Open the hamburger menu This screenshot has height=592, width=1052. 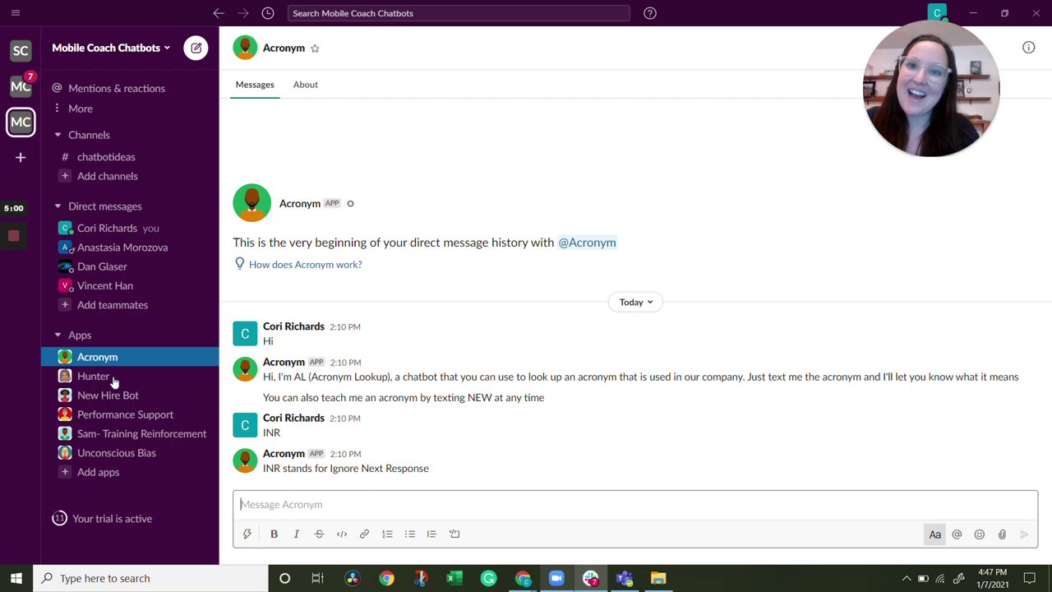pyautogui.click(x=15, y=13)
